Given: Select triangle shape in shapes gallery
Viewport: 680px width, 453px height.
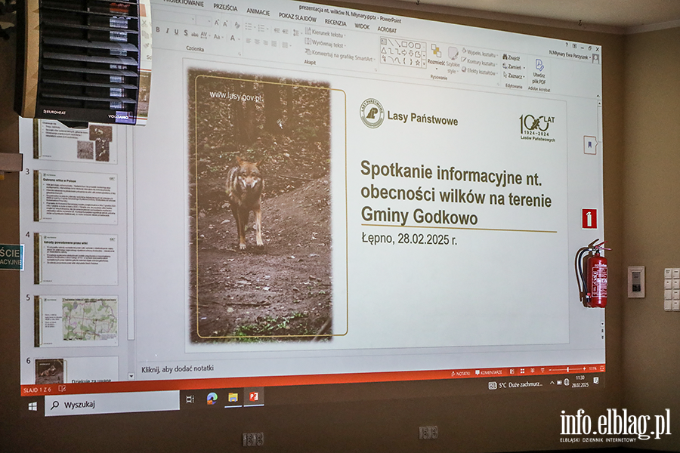Looking at the screenshot, I should (383, 51).
